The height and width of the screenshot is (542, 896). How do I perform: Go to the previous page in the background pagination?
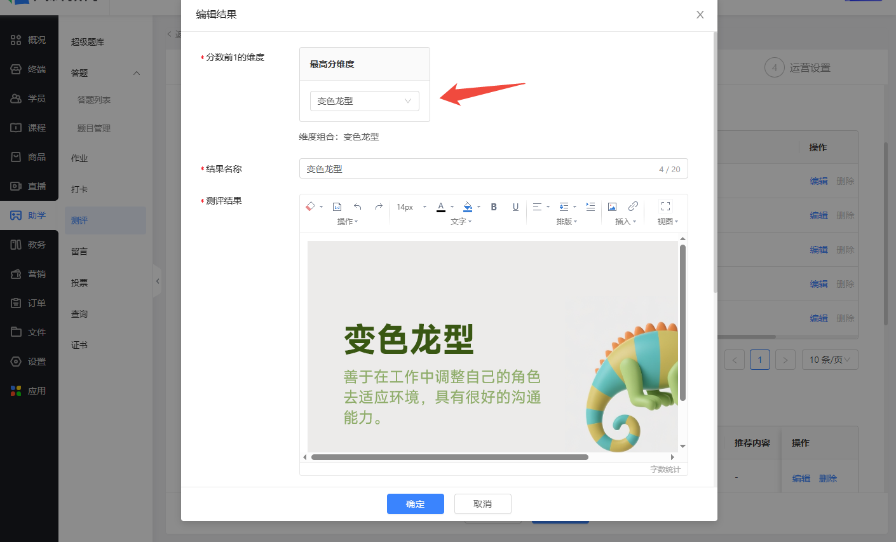click(x=735, y=360)
